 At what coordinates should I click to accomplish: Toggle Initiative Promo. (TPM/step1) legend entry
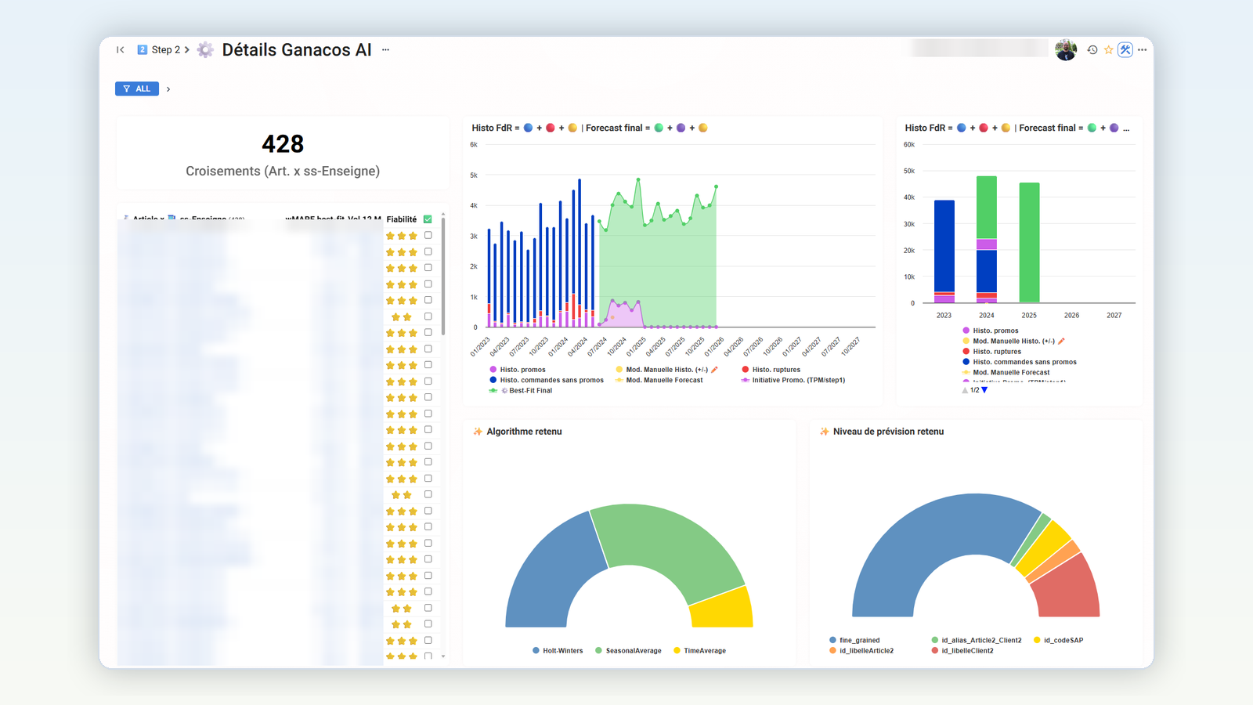pyautogui.click(x=793, y=380)
